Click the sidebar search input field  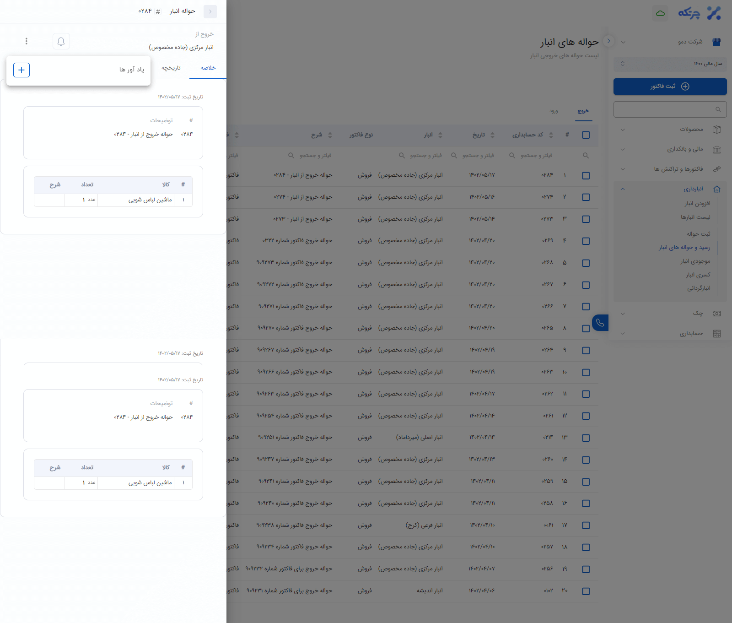(x=666, y=109)
